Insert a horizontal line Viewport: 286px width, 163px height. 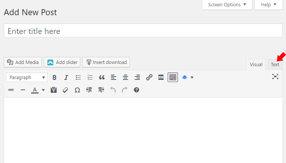23,90
